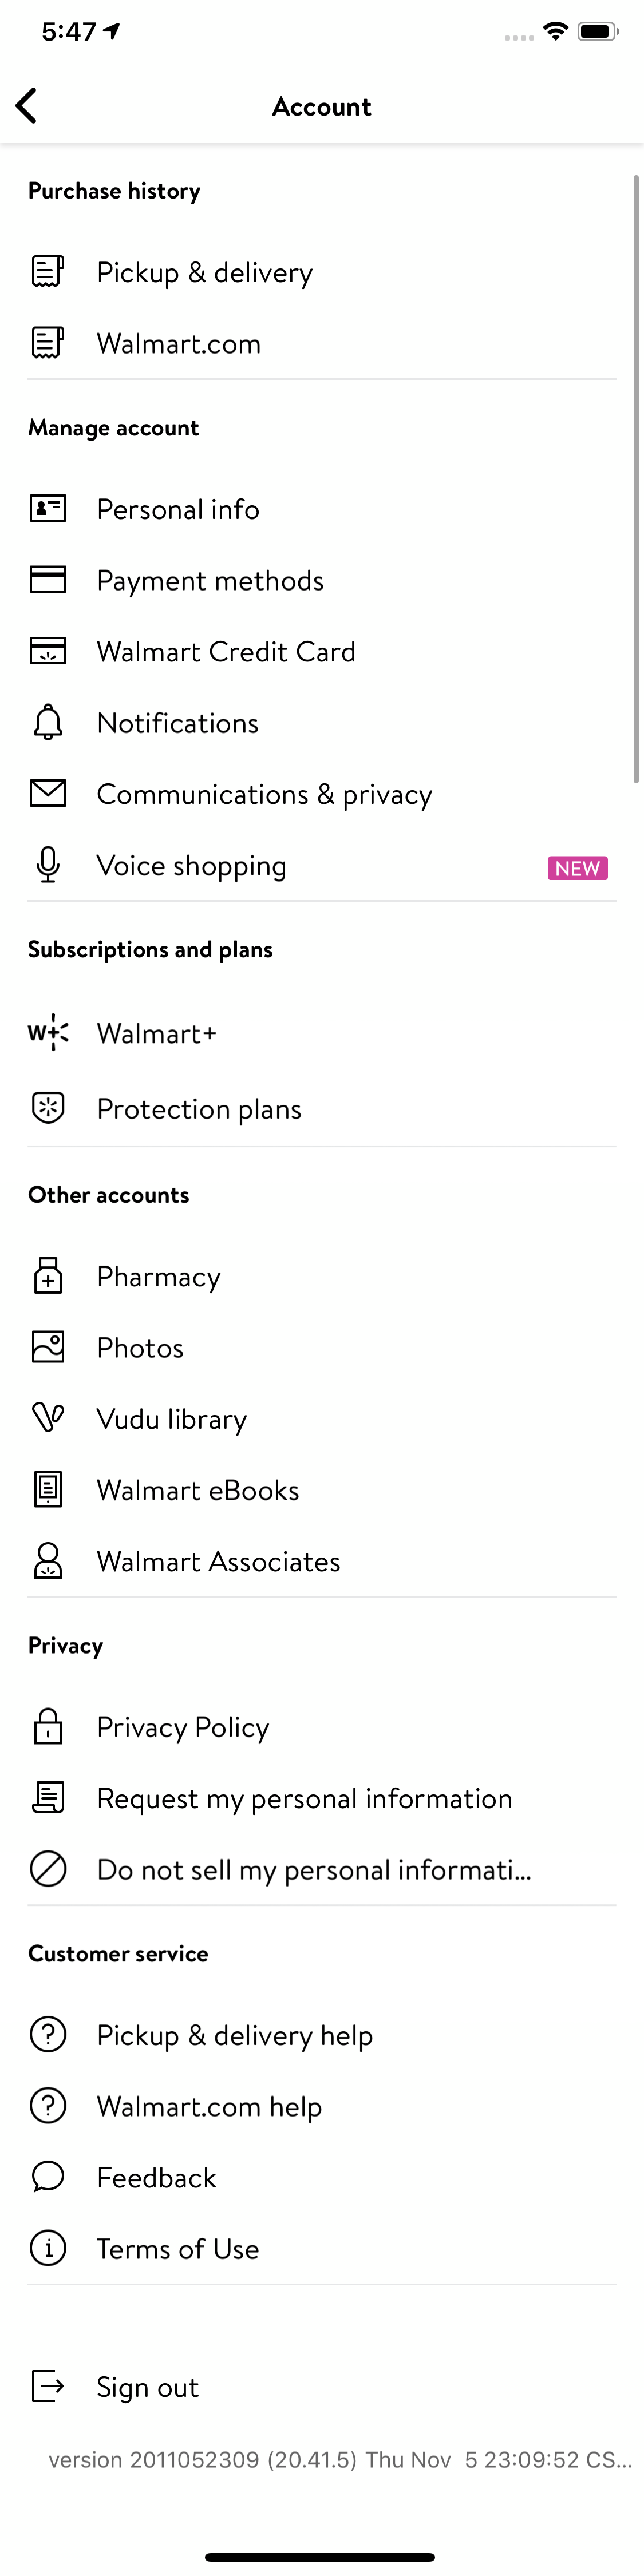644x2576 pixels.
Task: Open Walmart eBooks
Action: 197,1490
